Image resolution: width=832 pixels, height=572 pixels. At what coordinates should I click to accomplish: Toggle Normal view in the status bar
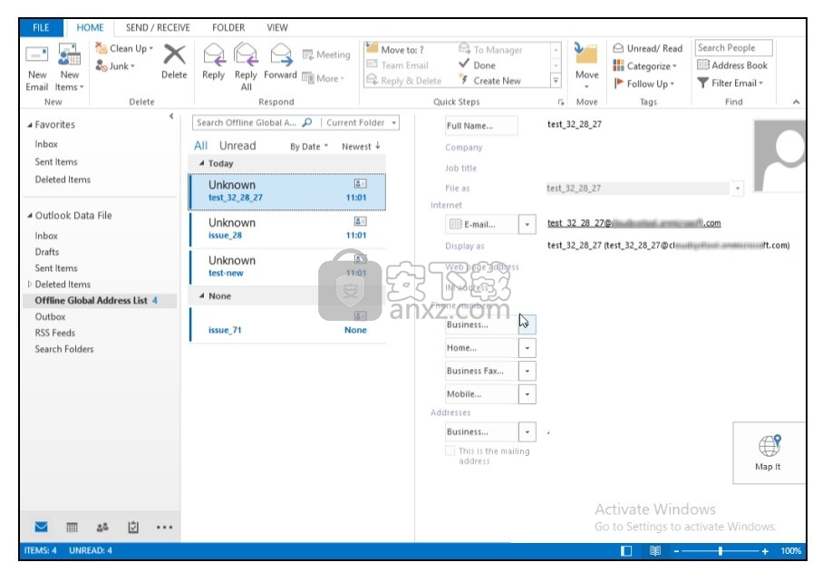(x=626, y=551)
